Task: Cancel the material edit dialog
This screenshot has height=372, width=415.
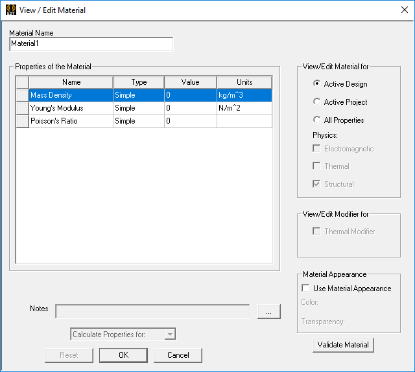Action: (x=178, y=355)
